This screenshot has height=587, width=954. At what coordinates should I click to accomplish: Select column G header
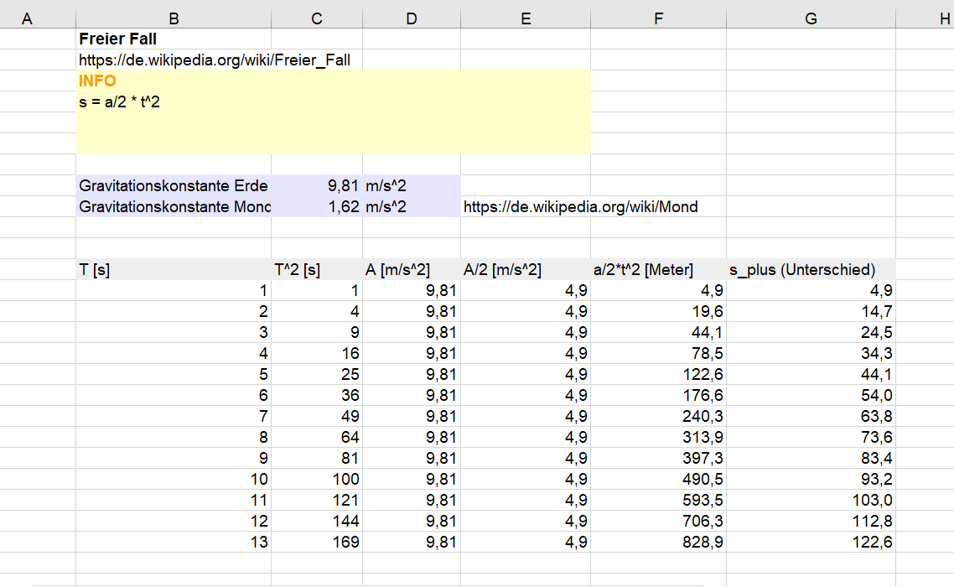pyautogui.click(x=811, y=19)
